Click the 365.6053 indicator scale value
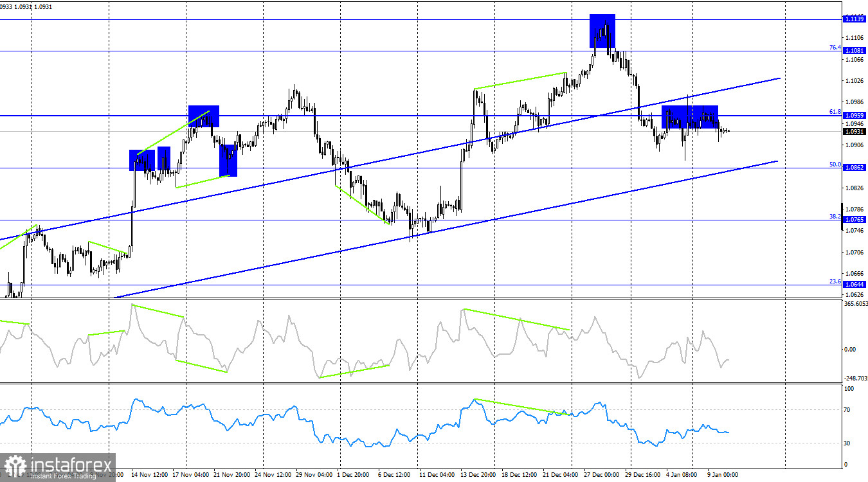868x482 pixels. [855, 303]
